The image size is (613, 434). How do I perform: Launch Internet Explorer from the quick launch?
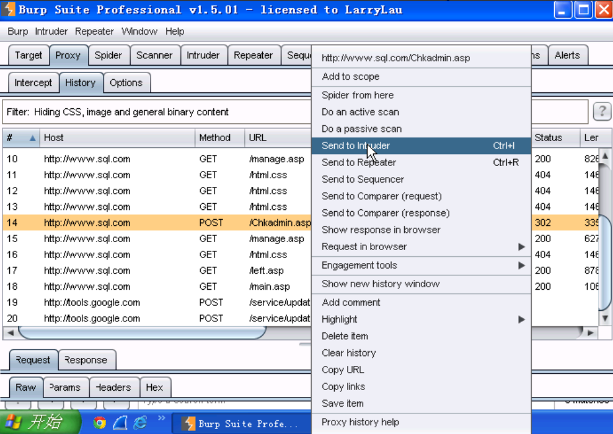[x=140, y=423]
